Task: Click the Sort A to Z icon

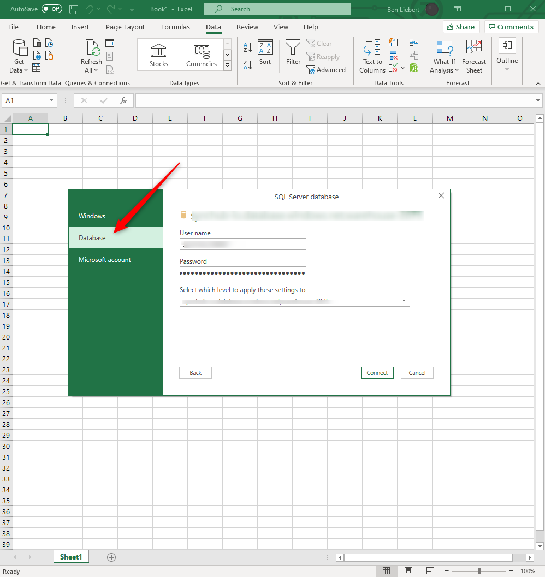Action: point(247,47)
